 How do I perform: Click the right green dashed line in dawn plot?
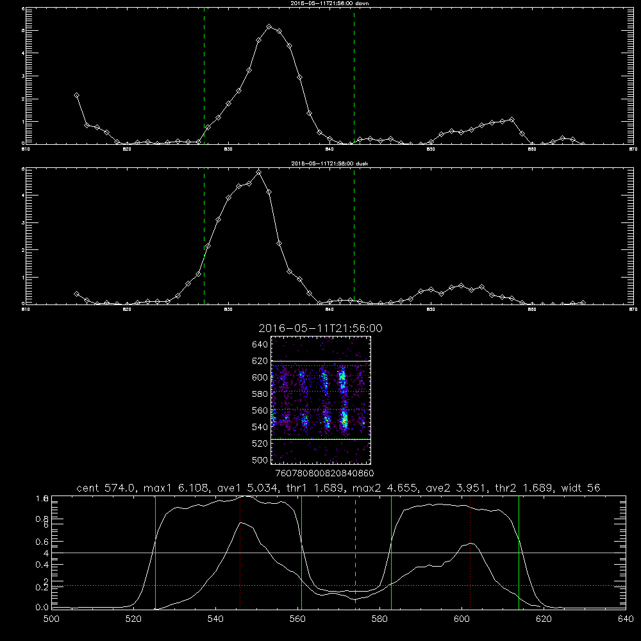pos(354,76)
